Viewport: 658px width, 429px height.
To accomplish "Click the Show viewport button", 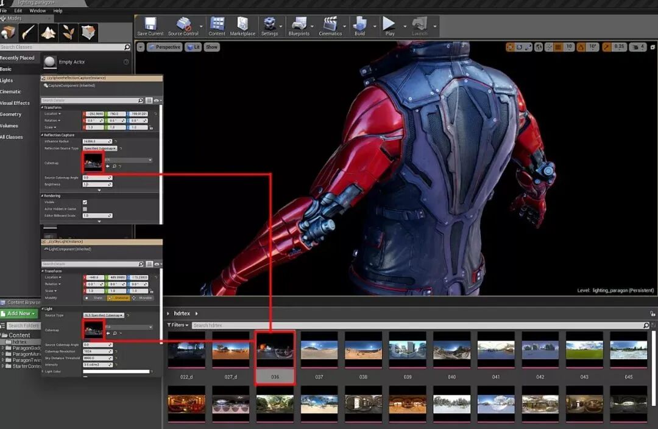I will tap(211, 47).
